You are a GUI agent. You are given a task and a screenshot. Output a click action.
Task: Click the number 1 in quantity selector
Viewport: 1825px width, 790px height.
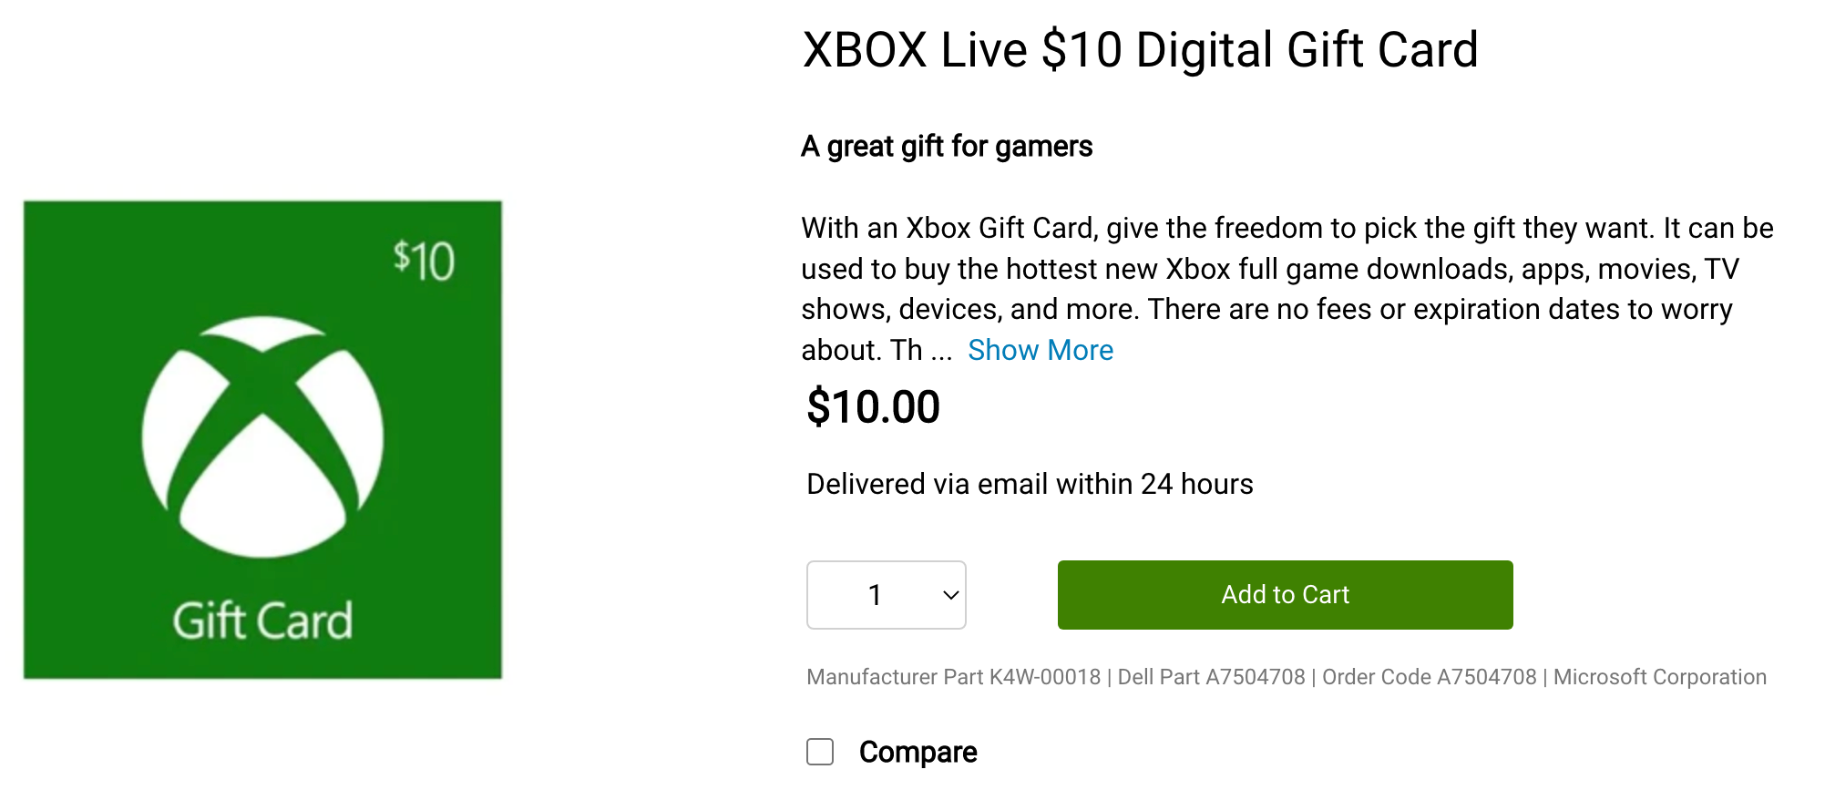(875, 595)
